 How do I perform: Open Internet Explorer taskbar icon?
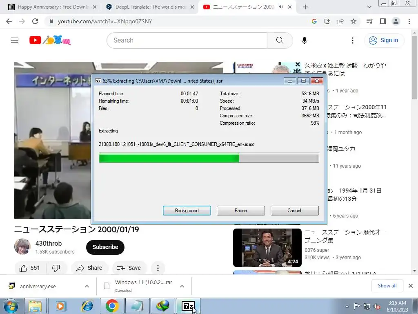(87, 306)
